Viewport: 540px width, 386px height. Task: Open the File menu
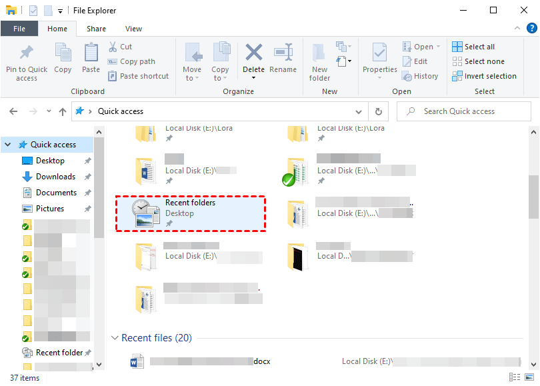pyautogui.click(x=19, y=29)
